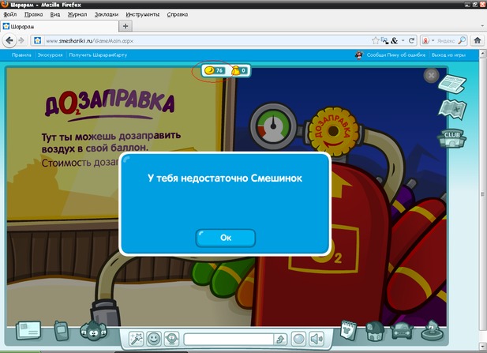The image size is (487, 353).
Task: Bookmark page with the star icon
Action: (x=375, y=40)
